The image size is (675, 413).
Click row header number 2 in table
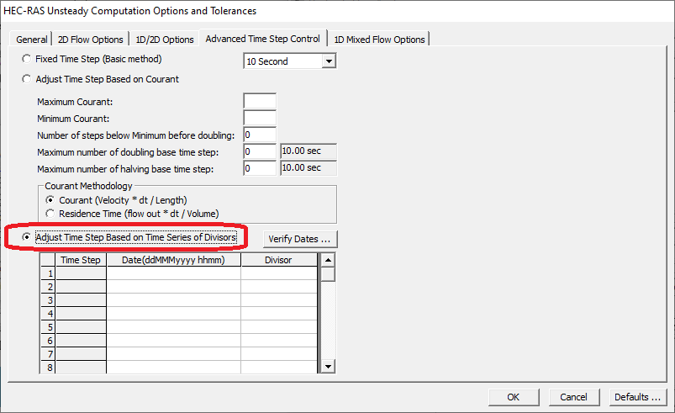pos(48,287)
